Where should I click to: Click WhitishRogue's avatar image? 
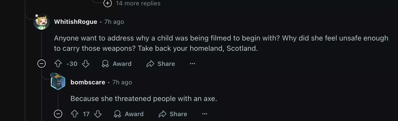click(42, 22)
